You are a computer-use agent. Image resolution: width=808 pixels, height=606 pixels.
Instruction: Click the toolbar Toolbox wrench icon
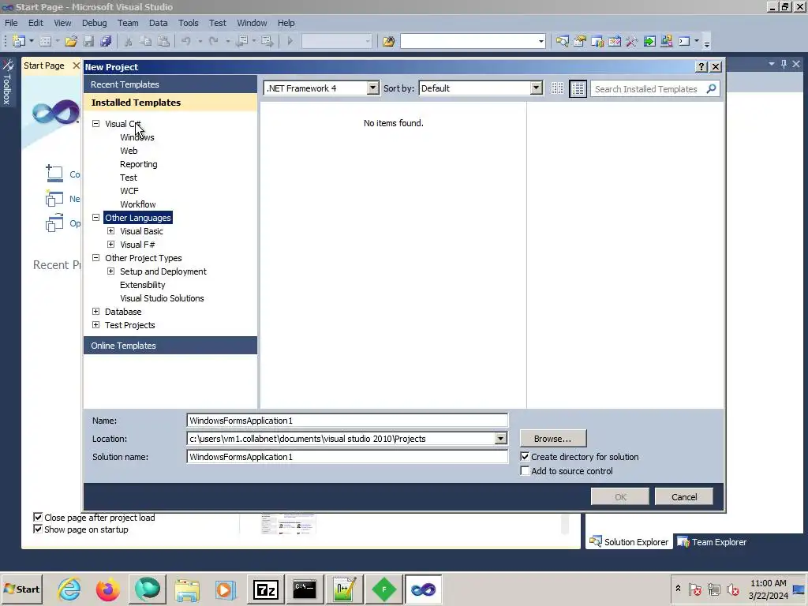(x=632, y=41)
